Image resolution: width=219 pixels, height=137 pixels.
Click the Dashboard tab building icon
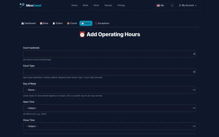click(23, 23)
